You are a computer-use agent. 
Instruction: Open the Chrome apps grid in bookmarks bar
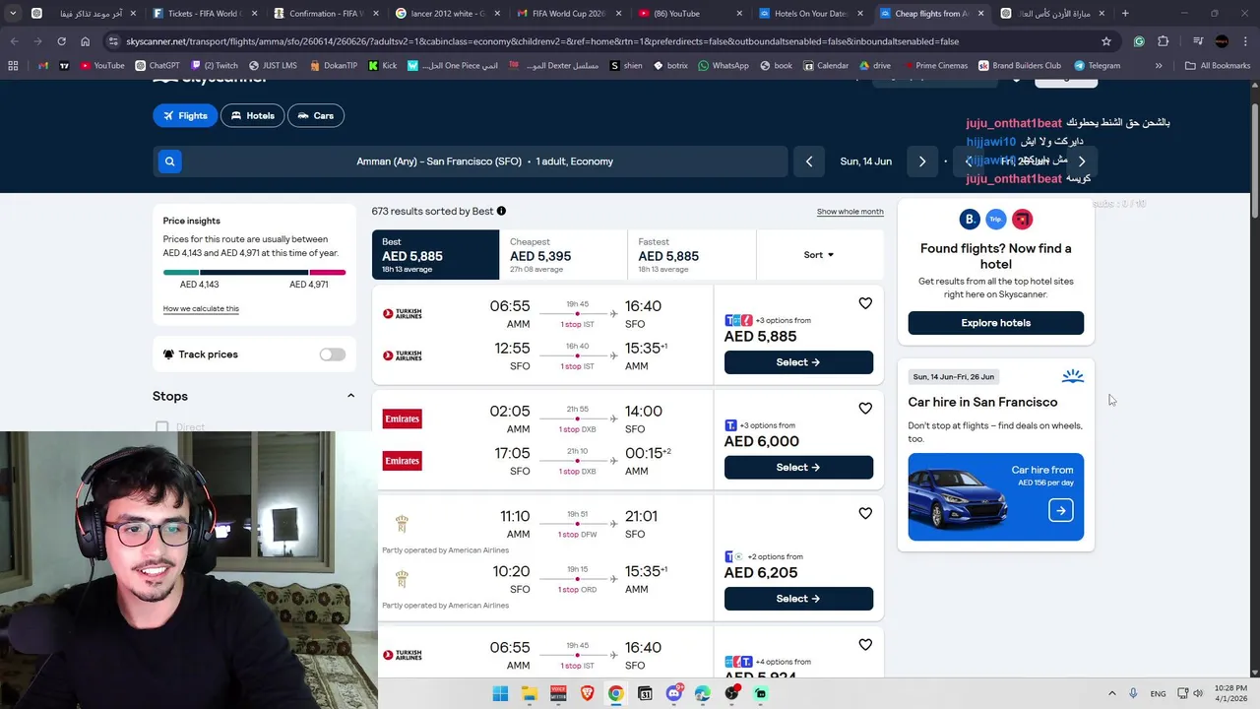(13, 65)
